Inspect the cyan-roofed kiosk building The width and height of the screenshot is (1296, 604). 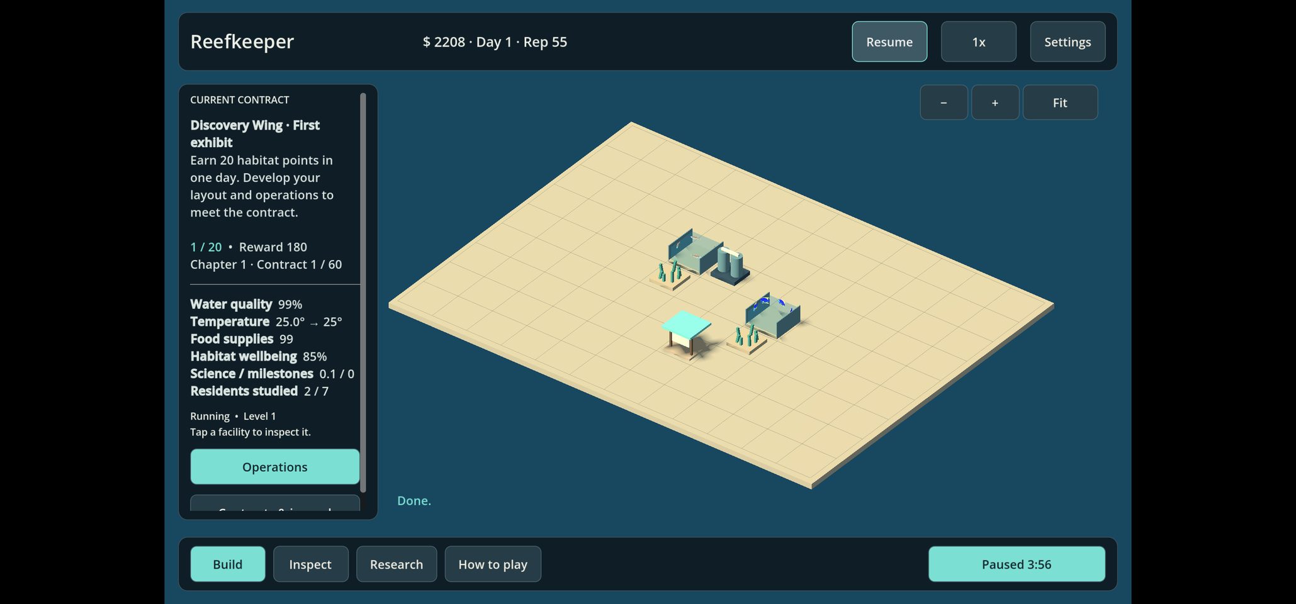[686, 333]
